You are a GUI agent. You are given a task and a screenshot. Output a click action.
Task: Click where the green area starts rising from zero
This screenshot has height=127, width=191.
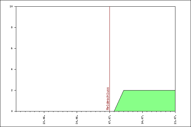click(114, 111)
